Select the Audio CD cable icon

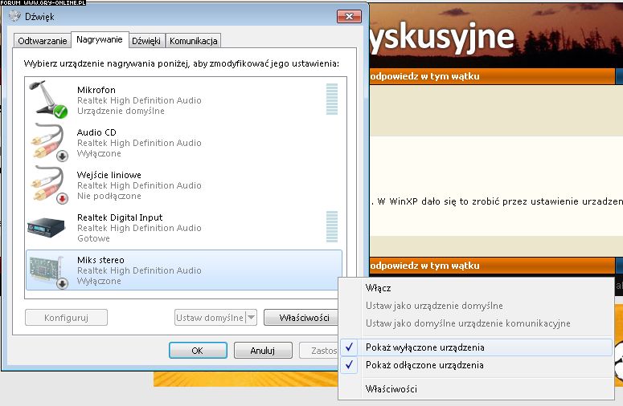pyautogui.click(x=49, y=142)
